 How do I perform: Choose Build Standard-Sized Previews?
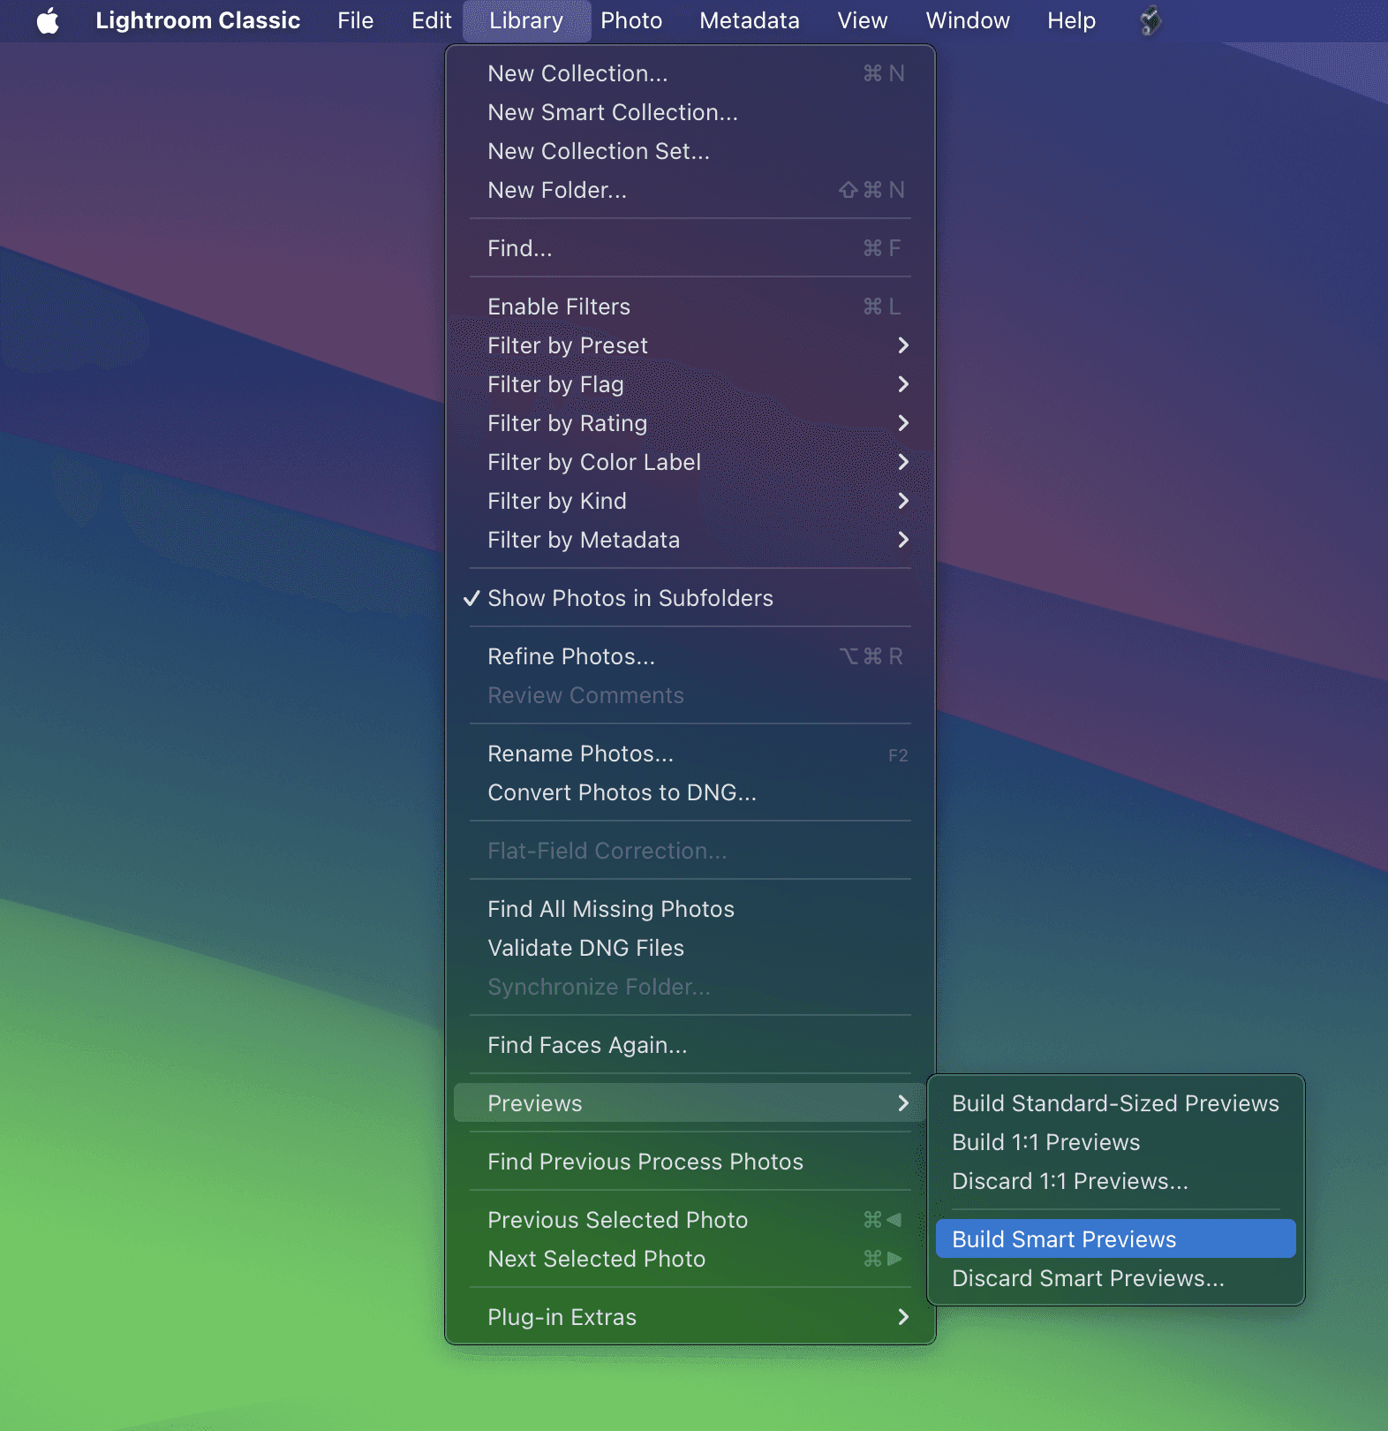pos(1116,1103)
